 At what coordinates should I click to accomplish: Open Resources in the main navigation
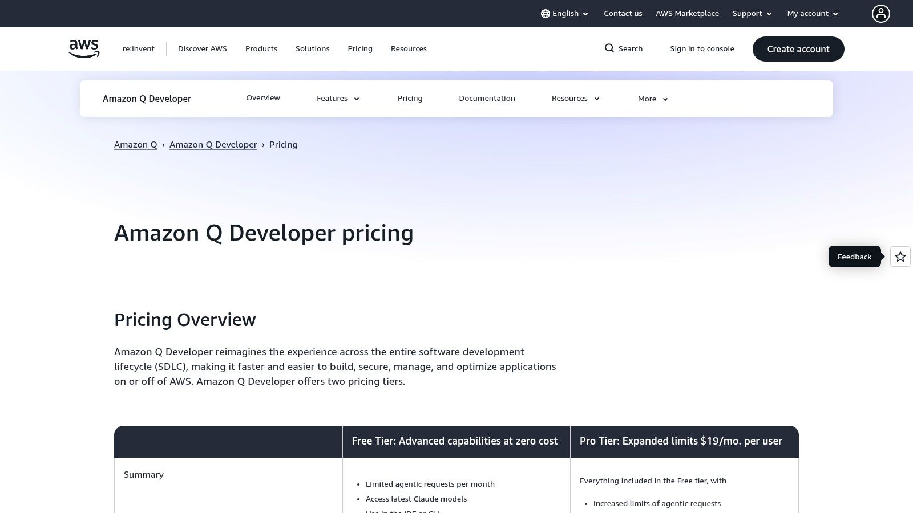(409, 48)
